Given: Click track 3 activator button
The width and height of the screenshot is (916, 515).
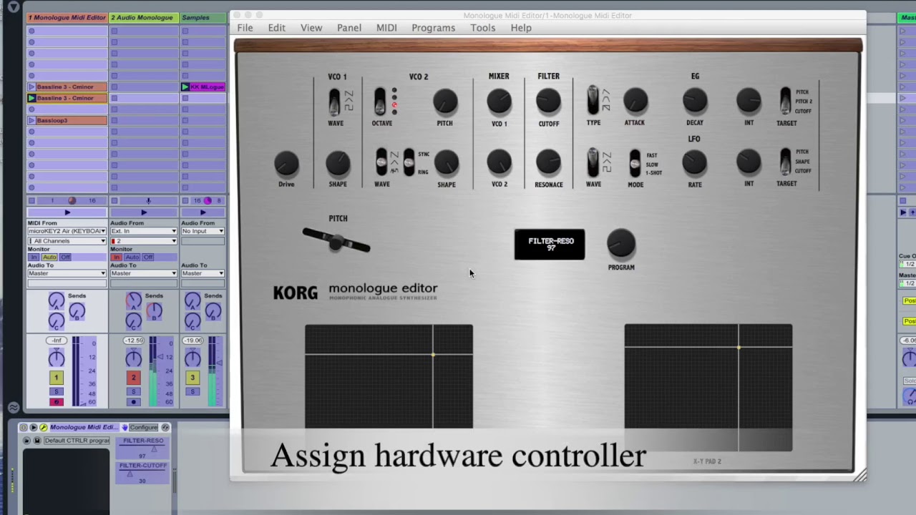Looking at the screenshot, I should (x=192, y=377).
